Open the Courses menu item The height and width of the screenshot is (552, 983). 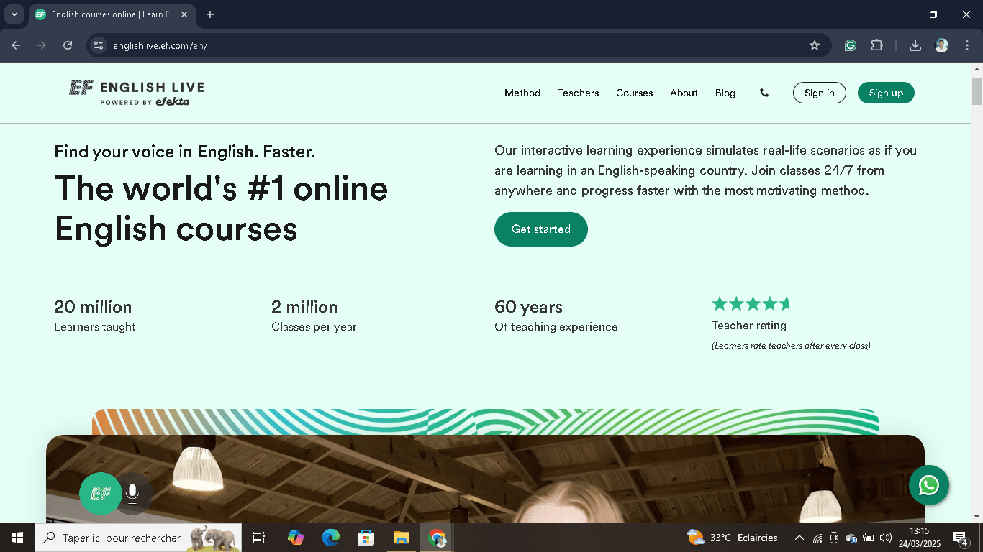pos(634,93)
